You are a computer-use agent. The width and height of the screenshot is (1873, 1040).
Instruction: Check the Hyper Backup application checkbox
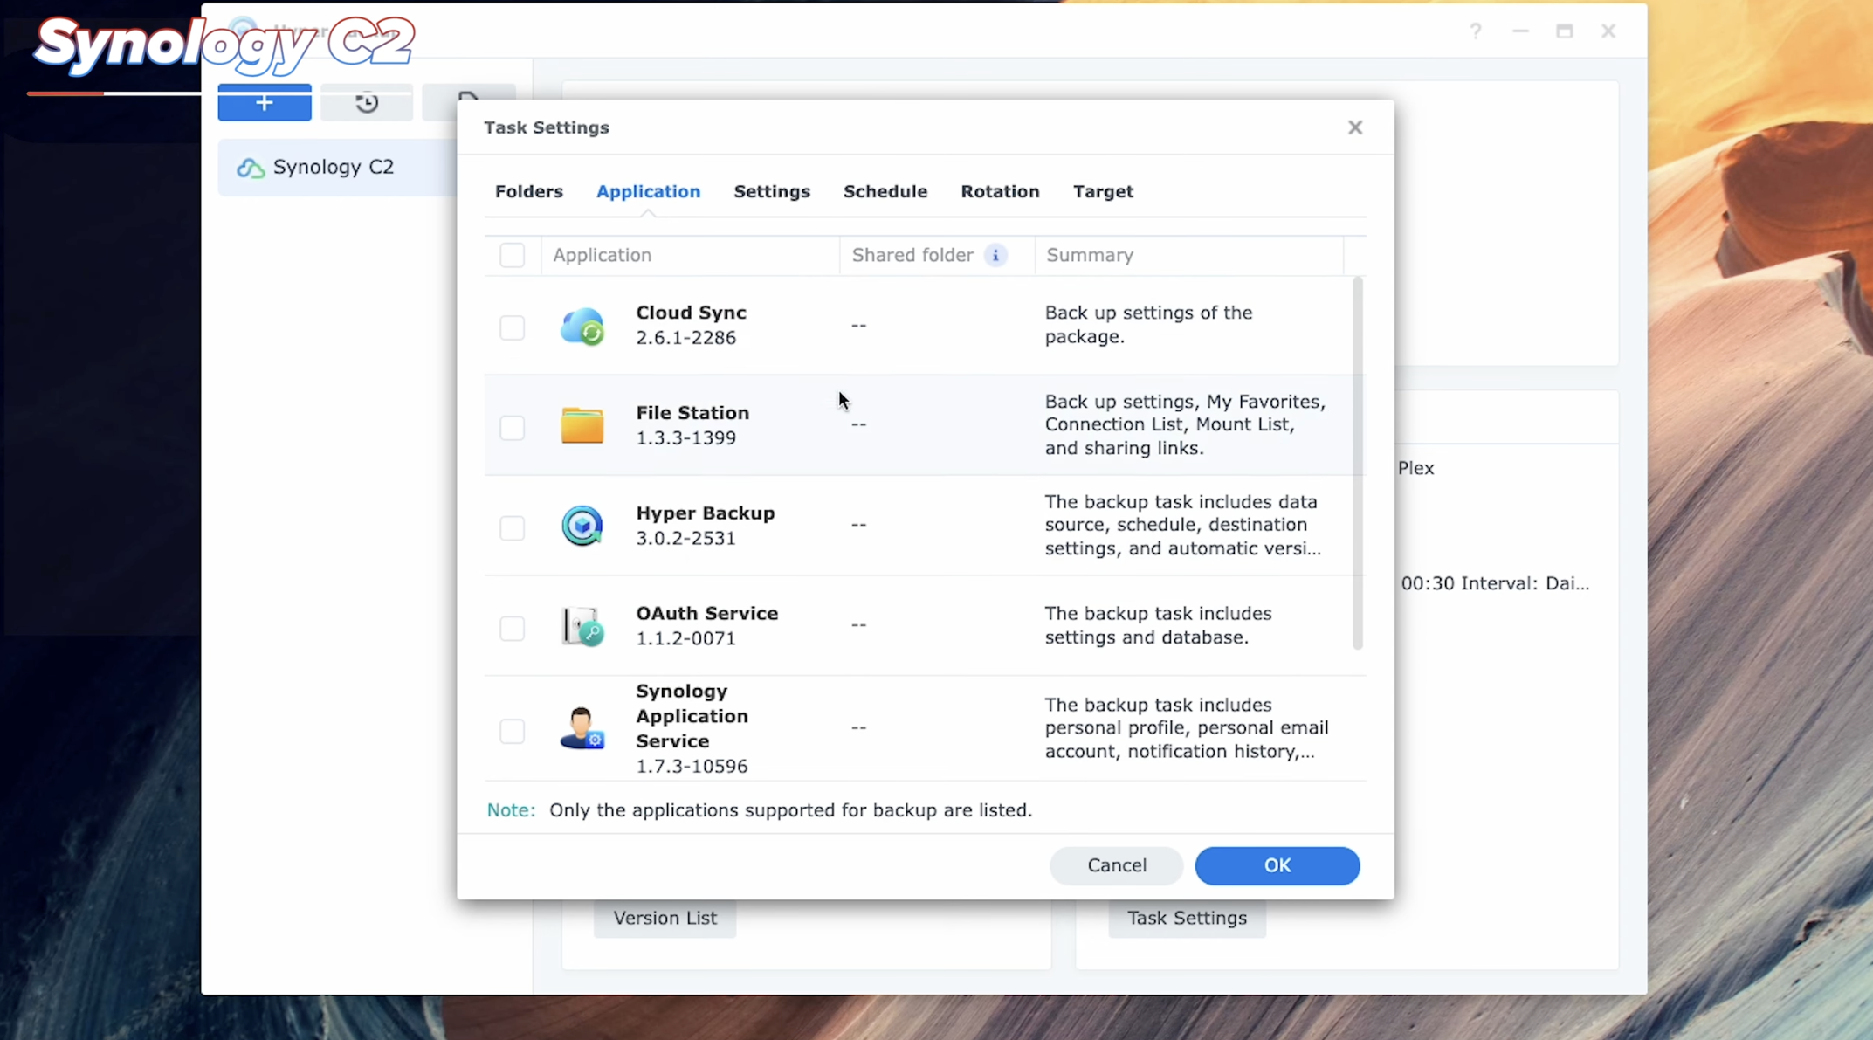pyautogui.click(x=512, y=527)
